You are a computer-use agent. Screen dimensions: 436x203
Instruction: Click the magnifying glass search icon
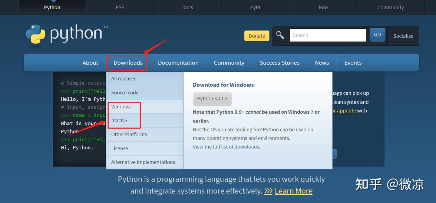[280, 35]
